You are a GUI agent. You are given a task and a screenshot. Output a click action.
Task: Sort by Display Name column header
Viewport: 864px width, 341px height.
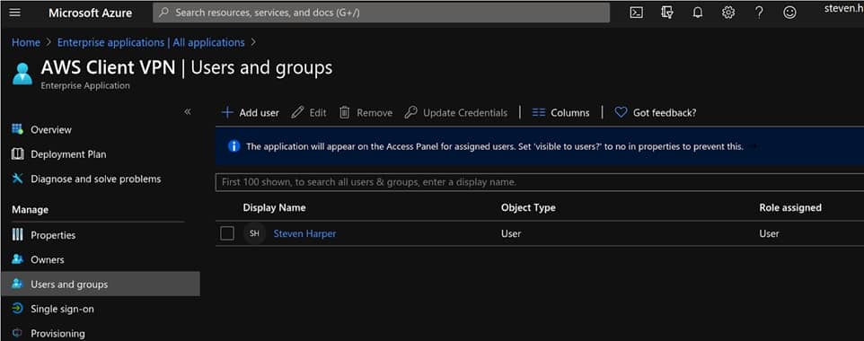pos(275,207)
